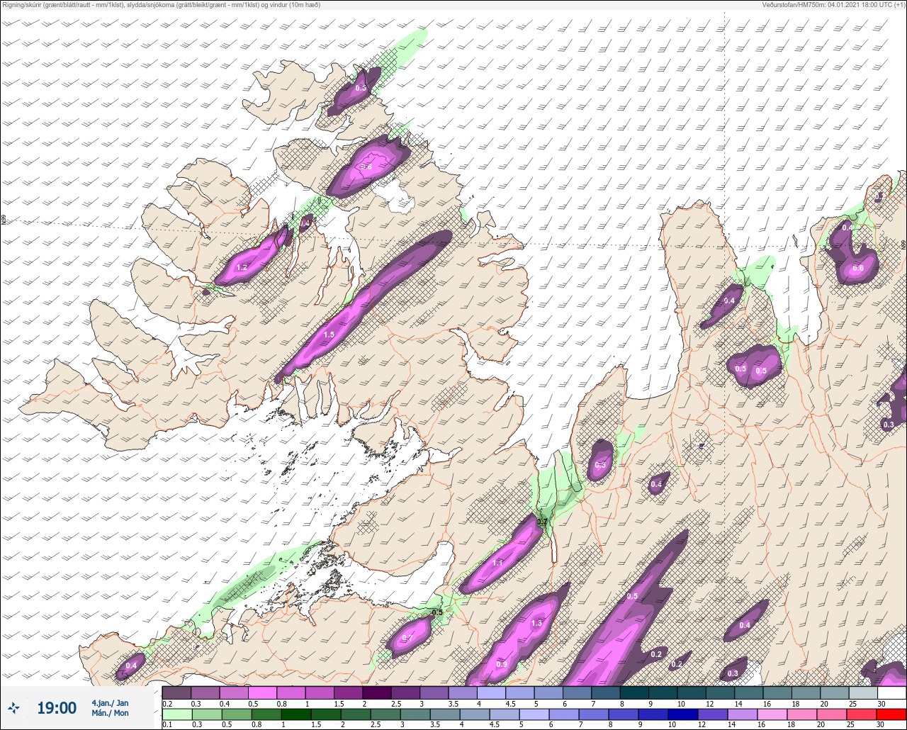Click the Veðurstofan compass logo beside 19:00
This screenshot has height=730, width=907.
14,707
